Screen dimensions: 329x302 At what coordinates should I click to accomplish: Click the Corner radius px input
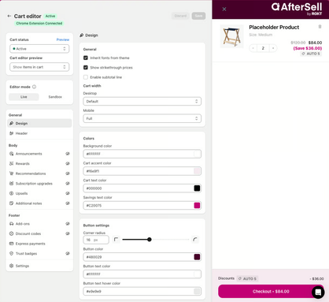tap(96, 240)
